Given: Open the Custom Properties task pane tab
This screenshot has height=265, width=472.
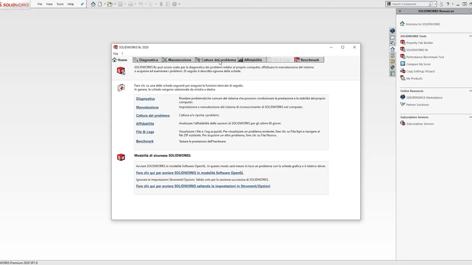Looking at the screenshot, I should click(x=392, y=74).
